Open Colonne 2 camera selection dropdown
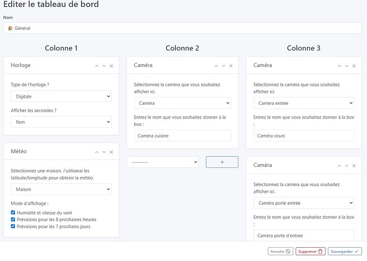 (182, 103)
